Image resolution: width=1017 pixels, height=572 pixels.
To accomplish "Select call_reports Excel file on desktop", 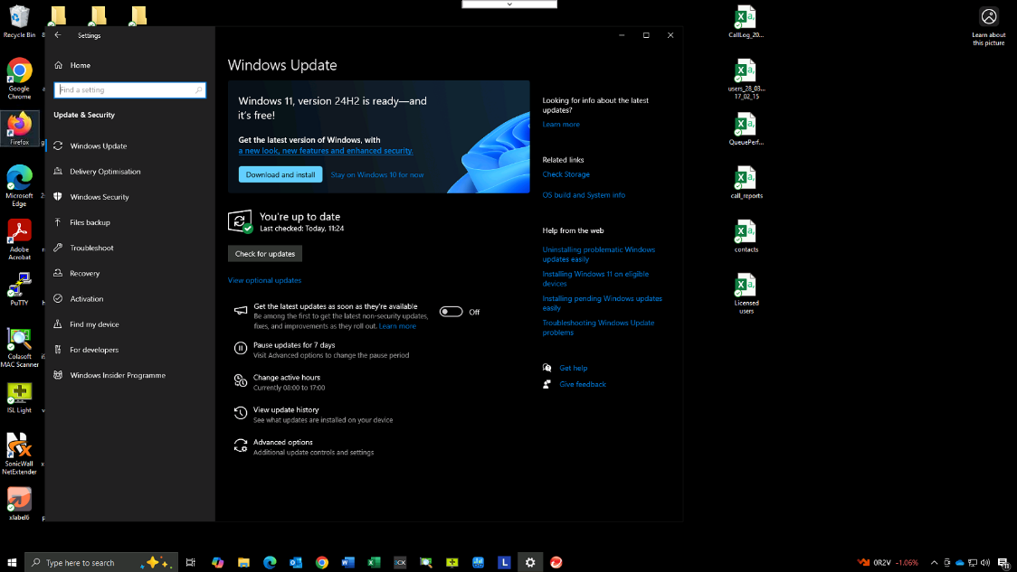I will pyautogui.click(x=746, y=183).
